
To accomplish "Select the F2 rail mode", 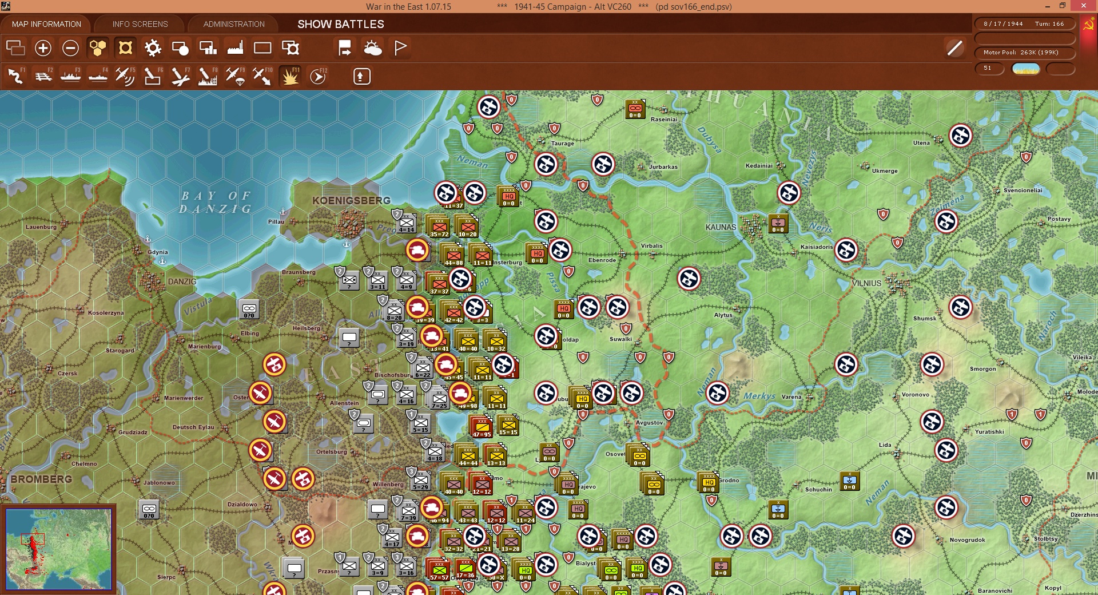I will (x=43, y=76).
